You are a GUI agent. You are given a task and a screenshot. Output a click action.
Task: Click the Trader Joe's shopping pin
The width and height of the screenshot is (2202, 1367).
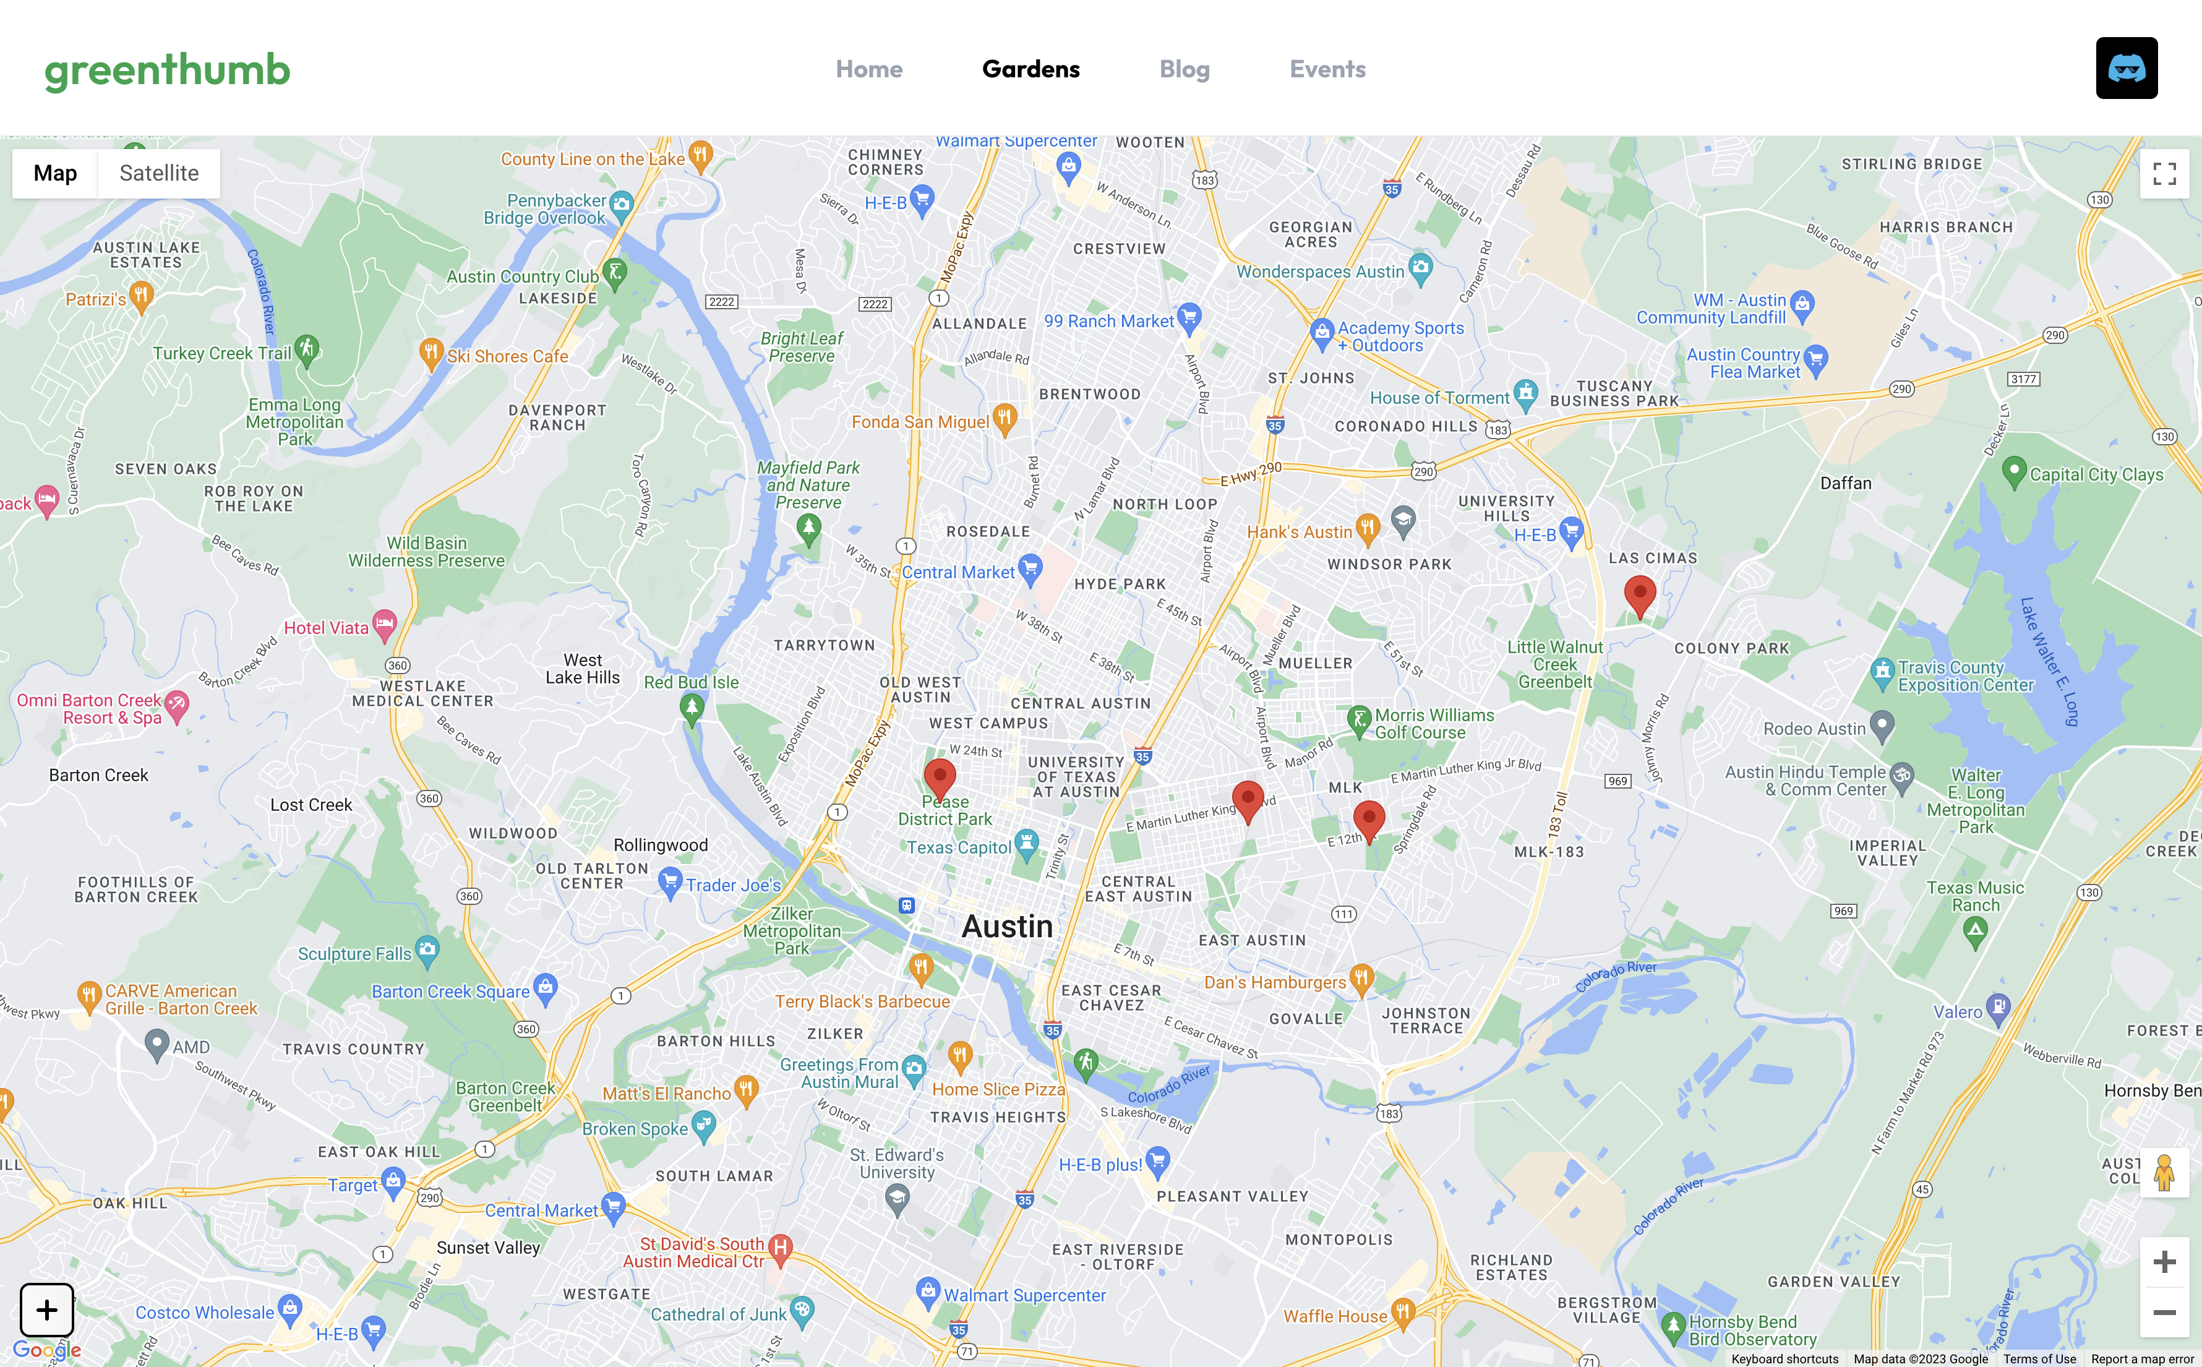(670, 883)
